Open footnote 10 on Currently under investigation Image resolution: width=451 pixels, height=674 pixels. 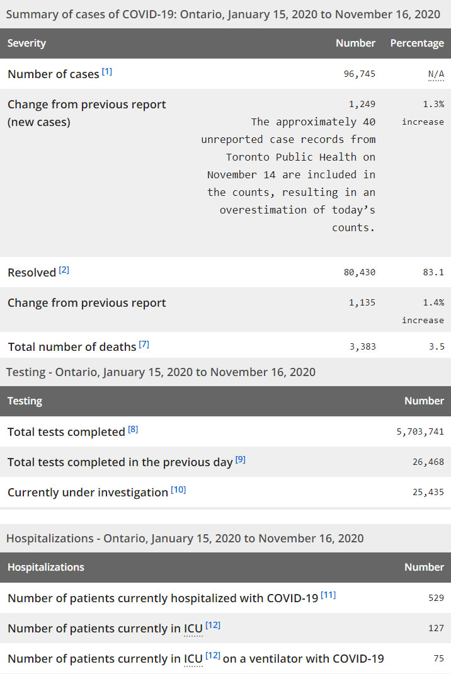(178, 490)
